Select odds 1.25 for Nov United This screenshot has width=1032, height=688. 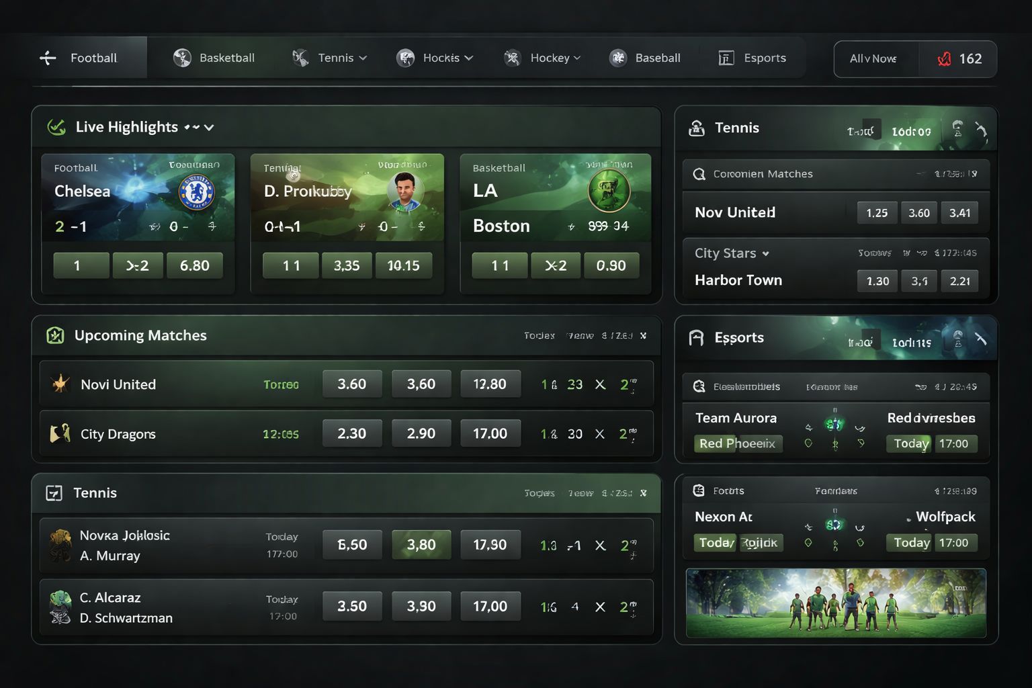click(877, 213)
